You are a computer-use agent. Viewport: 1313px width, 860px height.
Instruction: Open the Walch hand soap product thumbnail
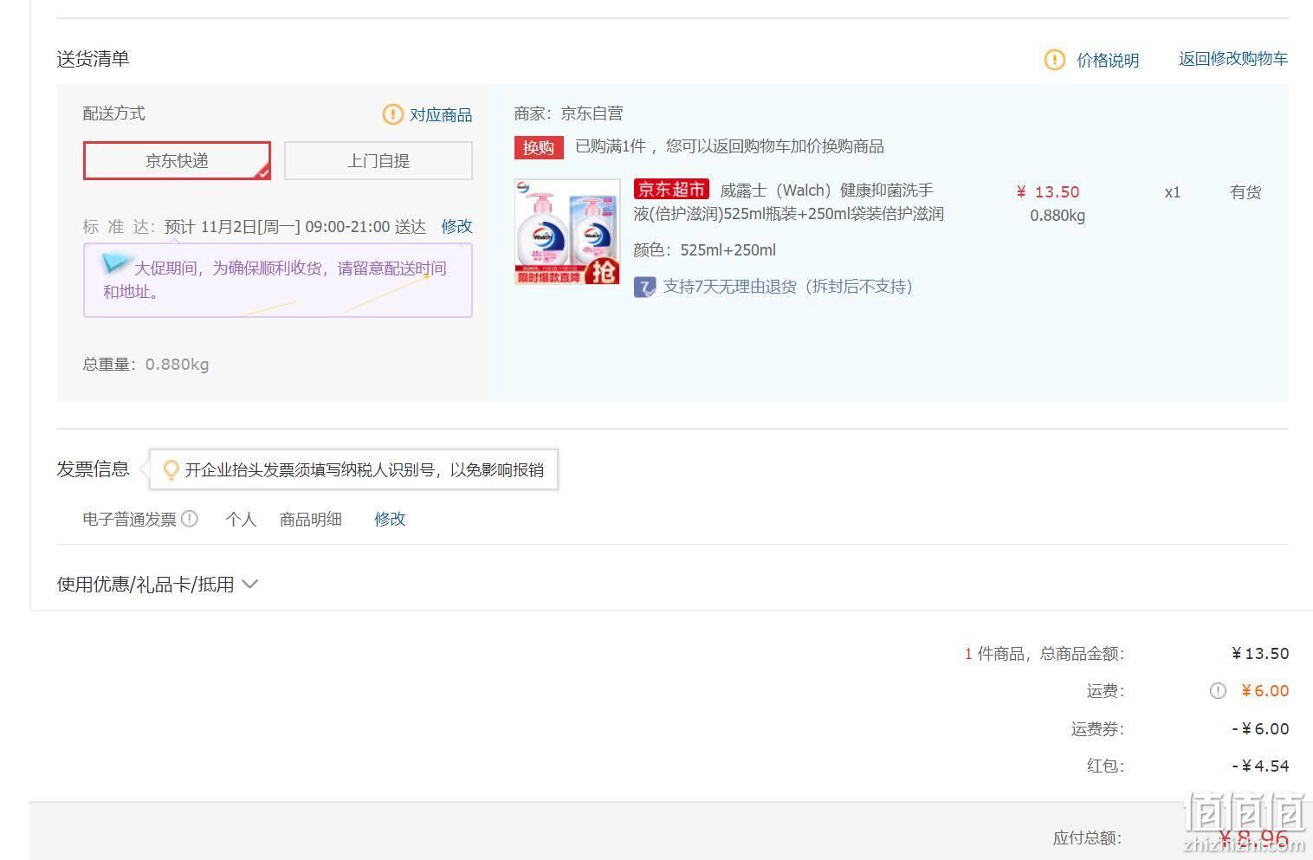tap(567, 231)
